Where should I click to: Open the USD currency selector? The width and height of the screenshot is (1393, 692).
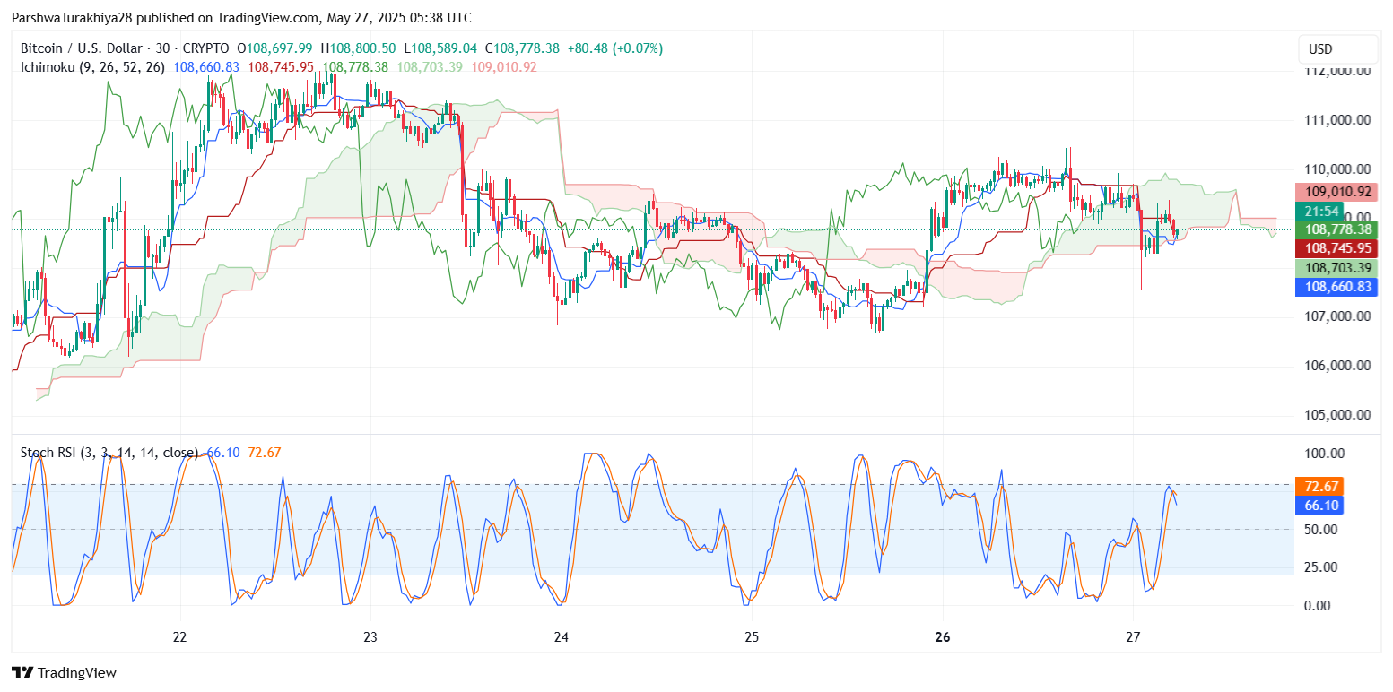(1338, 49)
